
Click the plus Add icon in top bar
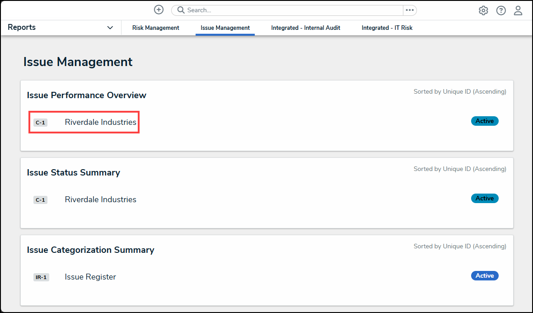(159, 10)
